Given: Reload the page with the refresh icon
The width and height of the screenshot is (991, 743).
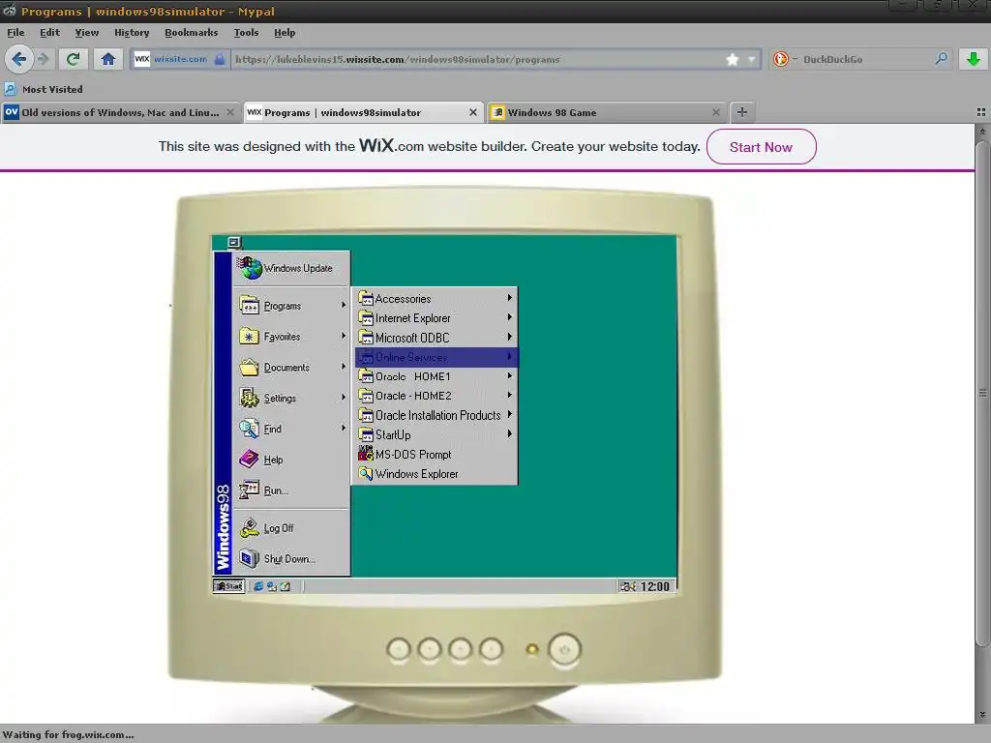Looking at the screenshot, I should [x=74, y=59].
